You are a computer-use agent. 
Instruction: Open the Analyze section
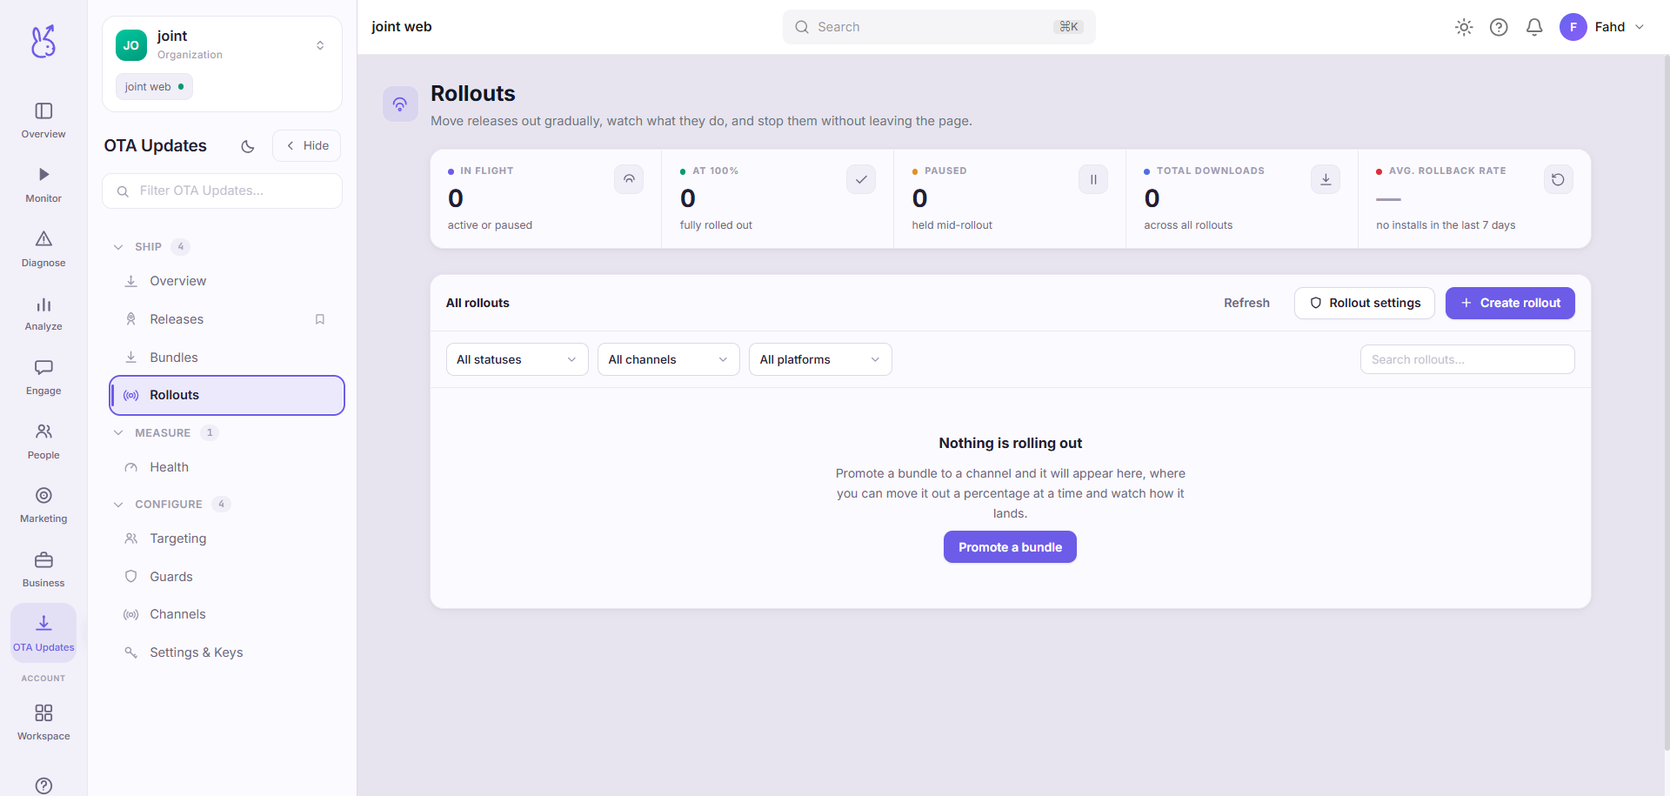[x=43, y=314]
